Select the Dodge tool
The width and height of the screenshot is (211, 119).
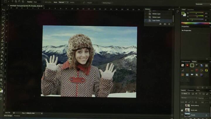(x=2, y=59)
